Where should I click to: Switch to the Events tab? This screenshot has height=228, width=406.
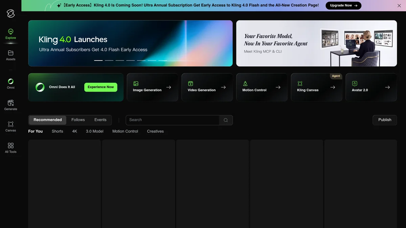click(x=100, y=120)
